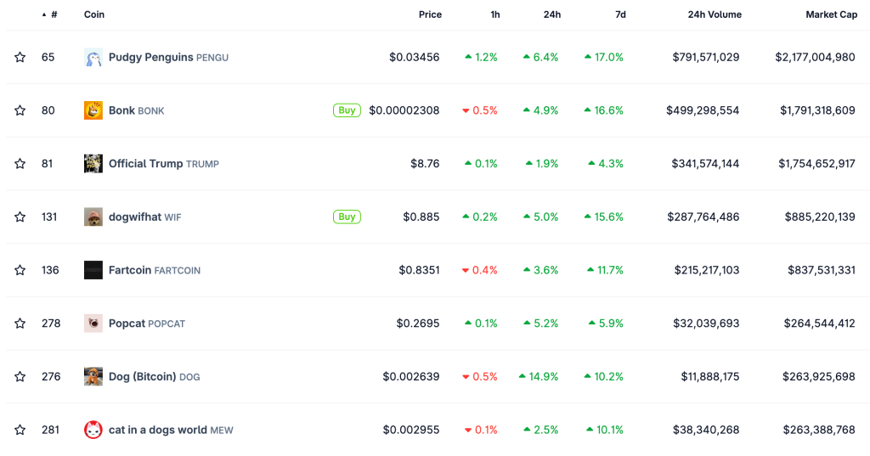Viewport: 870px width, 456px height.
Task: Click the Bonk coin logo
Action: click(x=93, y=110)
